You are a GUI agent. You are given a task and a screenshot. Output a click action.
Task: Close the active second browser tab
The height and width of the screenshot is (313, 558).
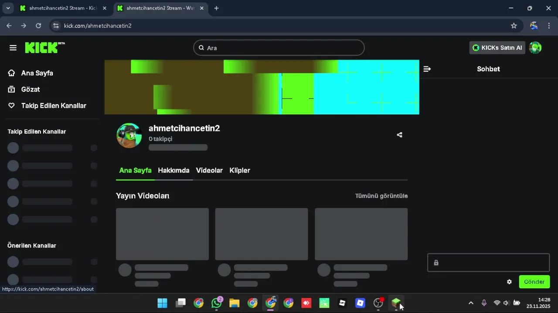click(x=201, y=8)
